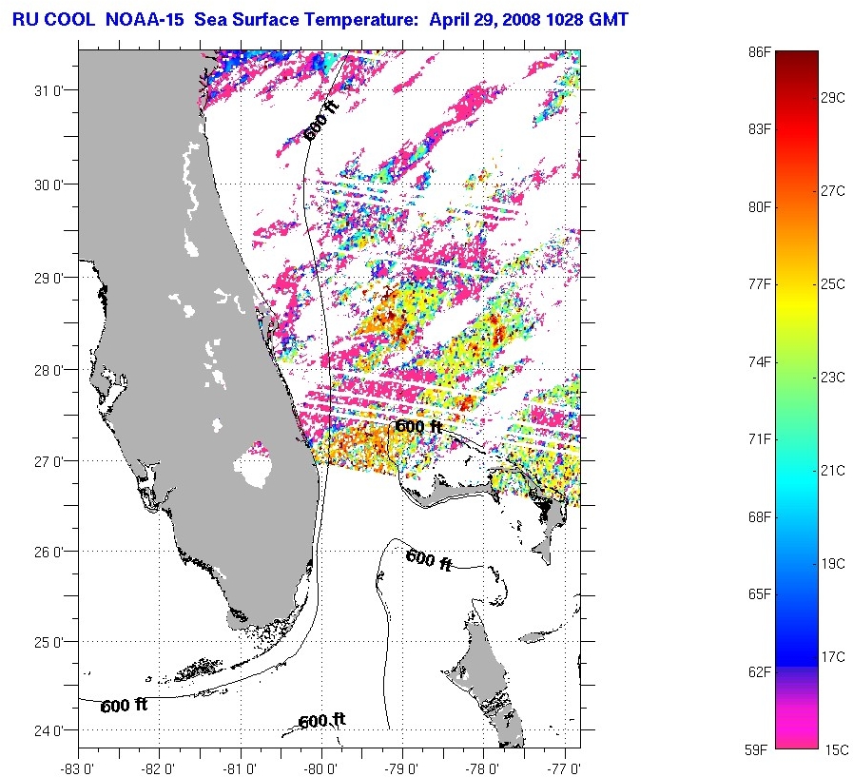Click the yellow band of the colorbar
853x777 pixels.
pyautogui.click(x=797, y=304)
